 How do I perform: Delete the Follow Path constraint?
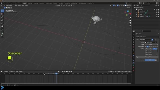pos(156,40)
